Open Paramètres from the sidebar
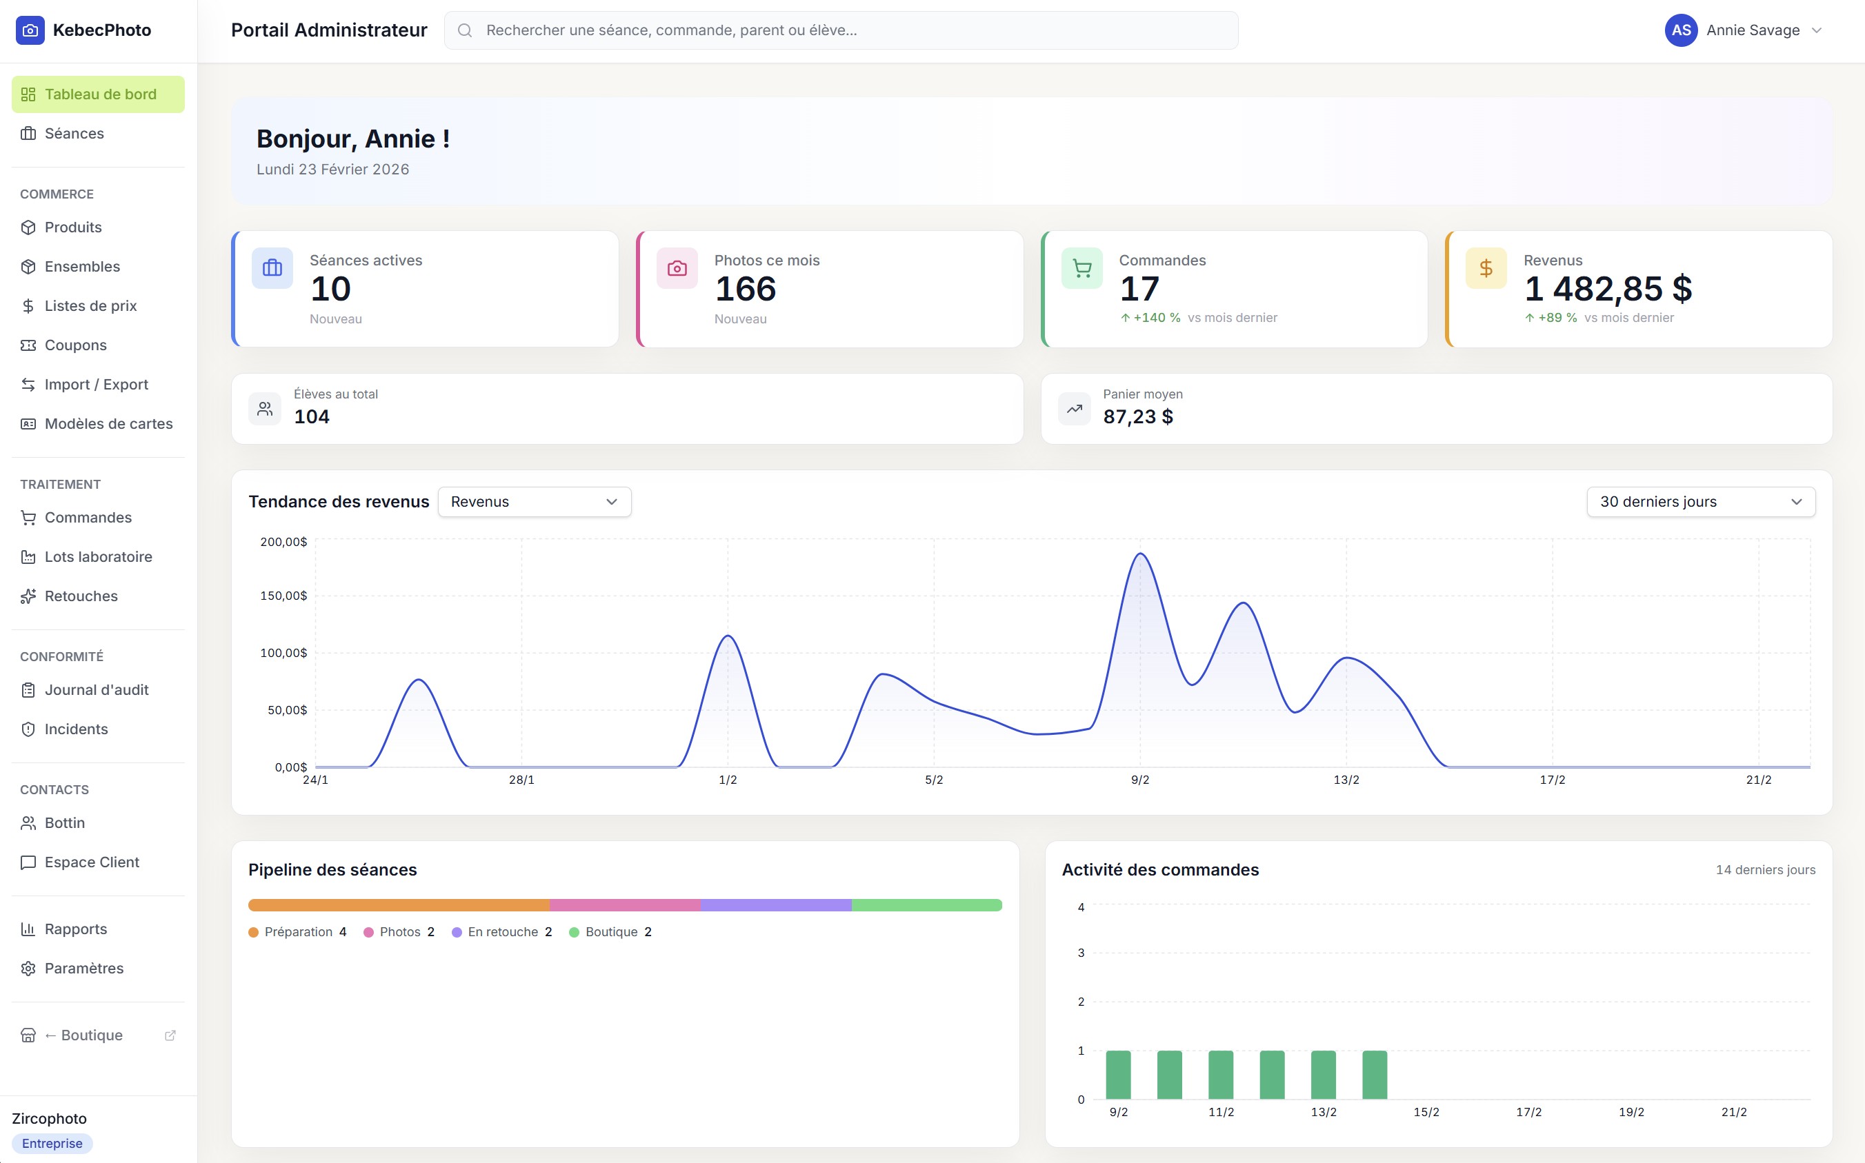 coord(84,969)
